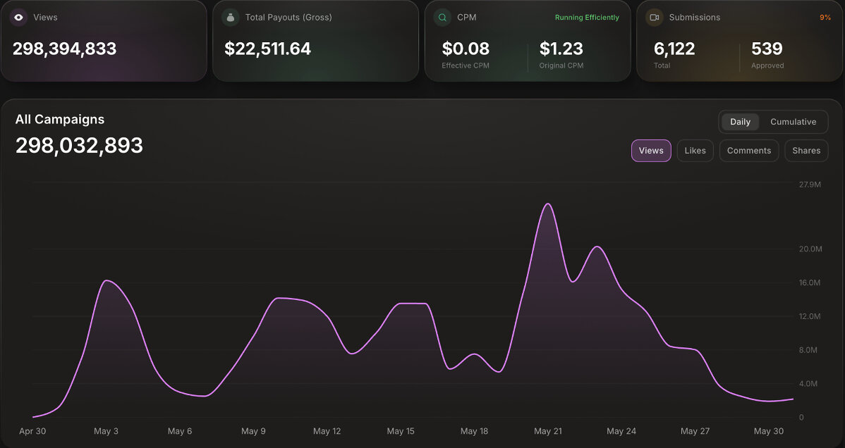The width and height of the screenshot is (845, 448).
Task: Select the Views metric tab
Action: tap(651, 151)
